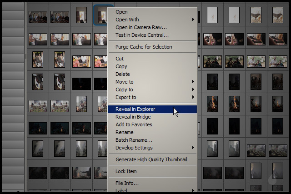
Task: Click Test in Device Central entry
Action: (x=142, y=35)
